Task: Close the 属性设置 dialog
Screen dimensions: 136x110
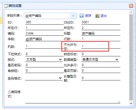Action: [x=131, y=6]
